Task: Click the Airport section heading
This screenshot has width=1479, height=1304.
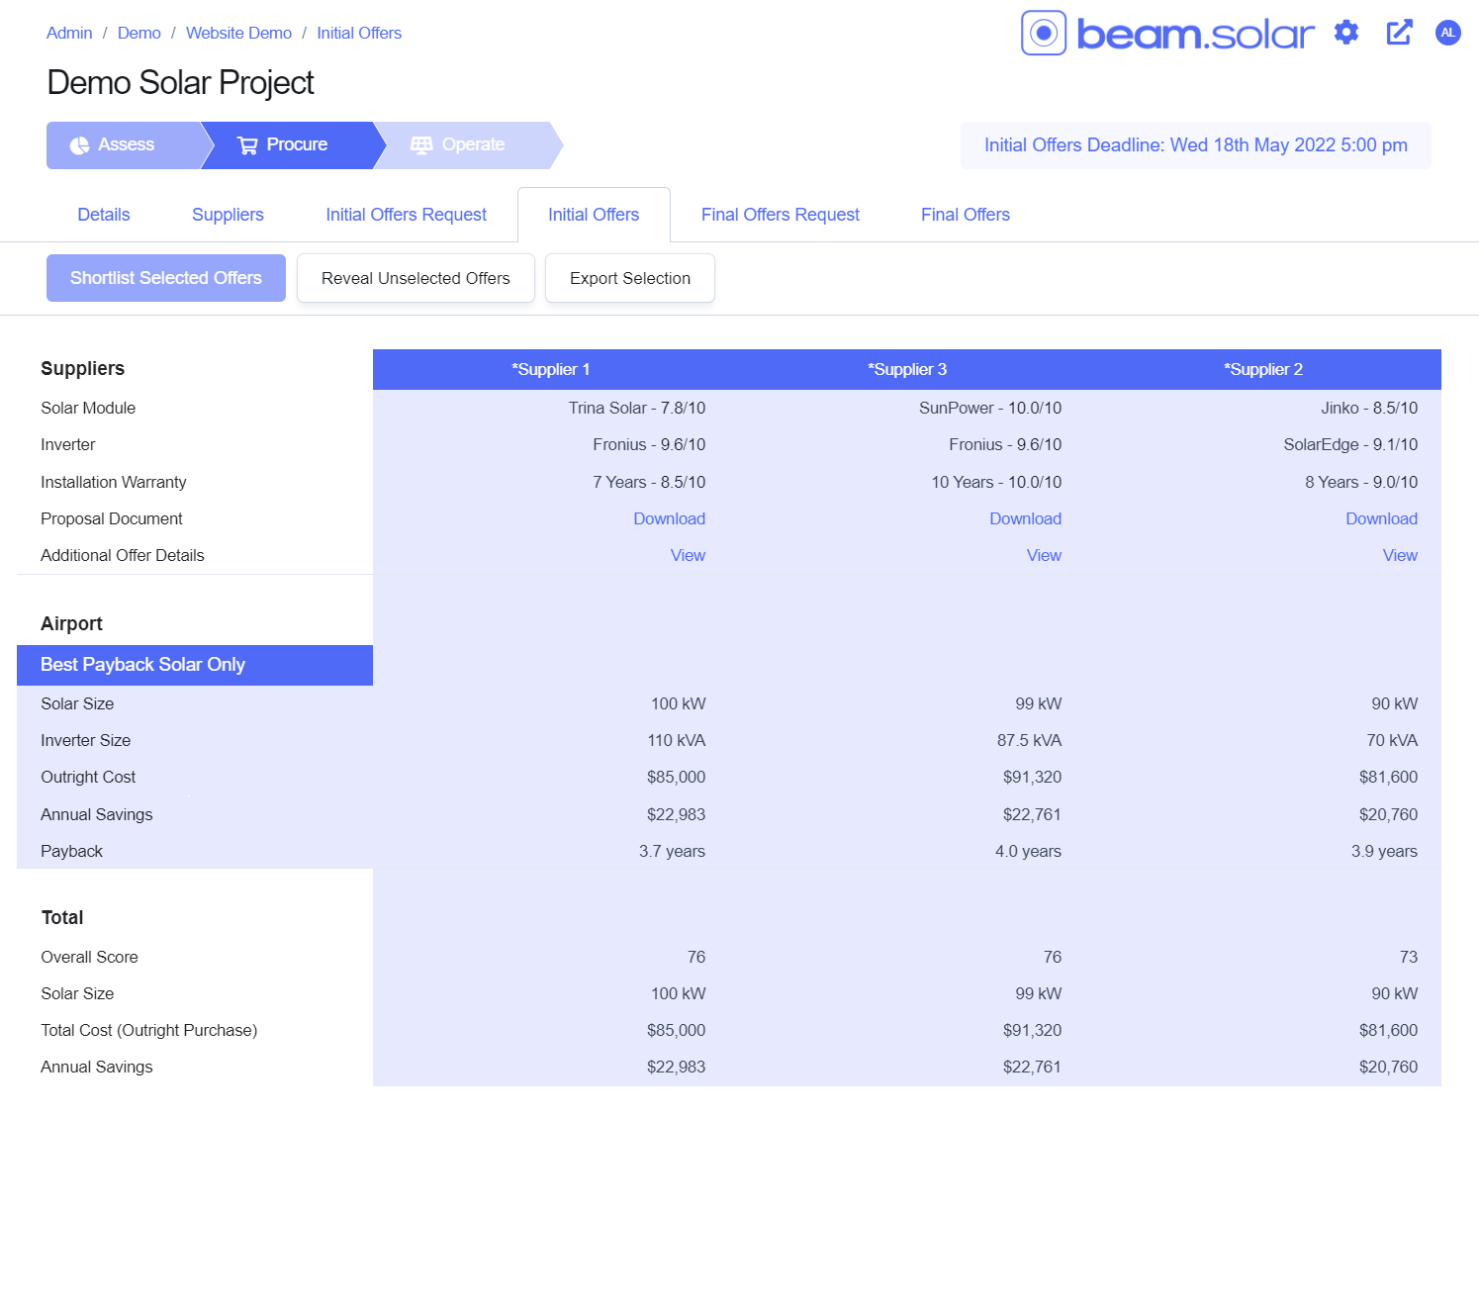Action: 71,623
